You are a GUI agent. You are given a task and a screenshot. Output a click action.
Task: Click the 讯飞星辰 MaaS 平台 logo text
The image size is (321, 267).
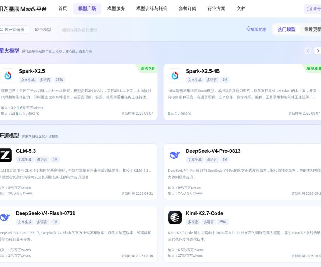point(23,9)
